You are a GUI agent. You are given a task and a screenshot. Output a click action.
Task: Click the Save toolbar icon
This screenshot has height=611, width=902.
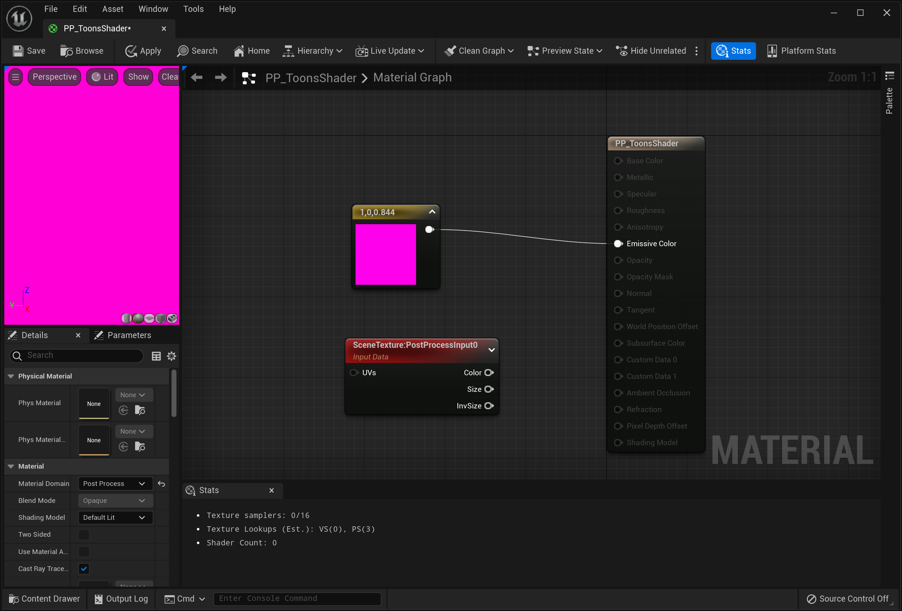pos(18,51)
